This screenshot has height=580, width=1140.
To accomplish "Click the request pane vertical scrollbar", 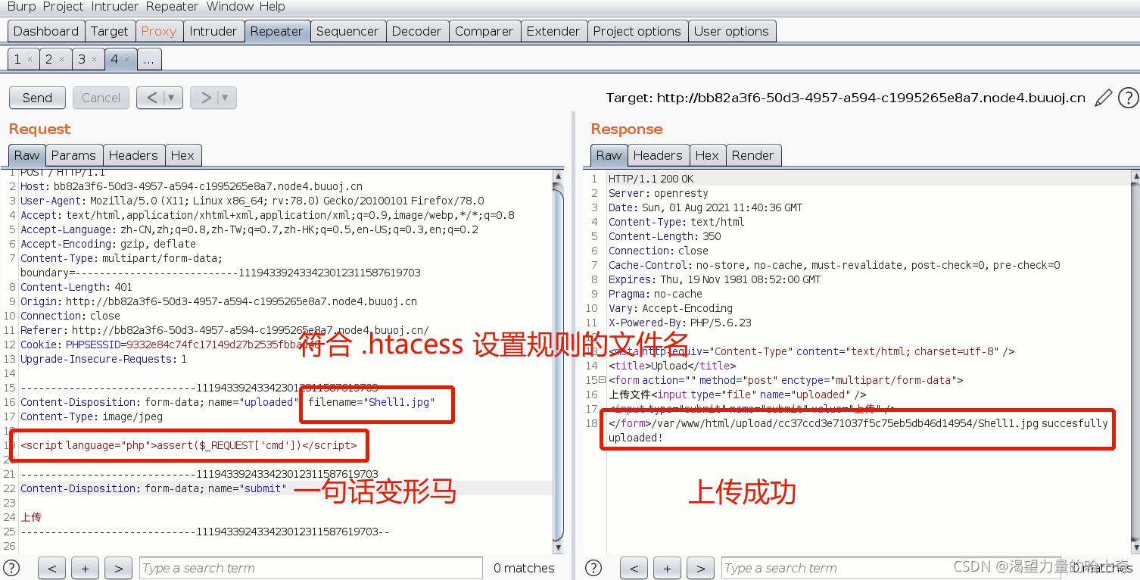I will pos(558,363).
